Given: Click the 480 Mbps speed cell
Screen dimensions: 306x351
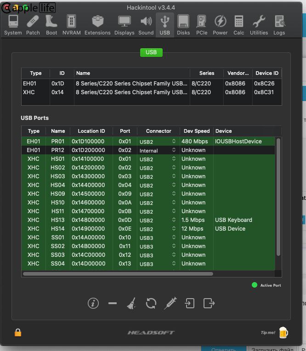Looking at the screenshot, I should click(x=194, y=142).
